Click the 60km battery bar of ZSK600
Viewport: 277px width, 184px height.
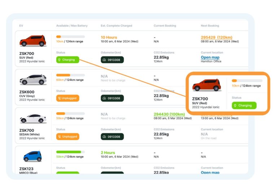pos(70,75)
